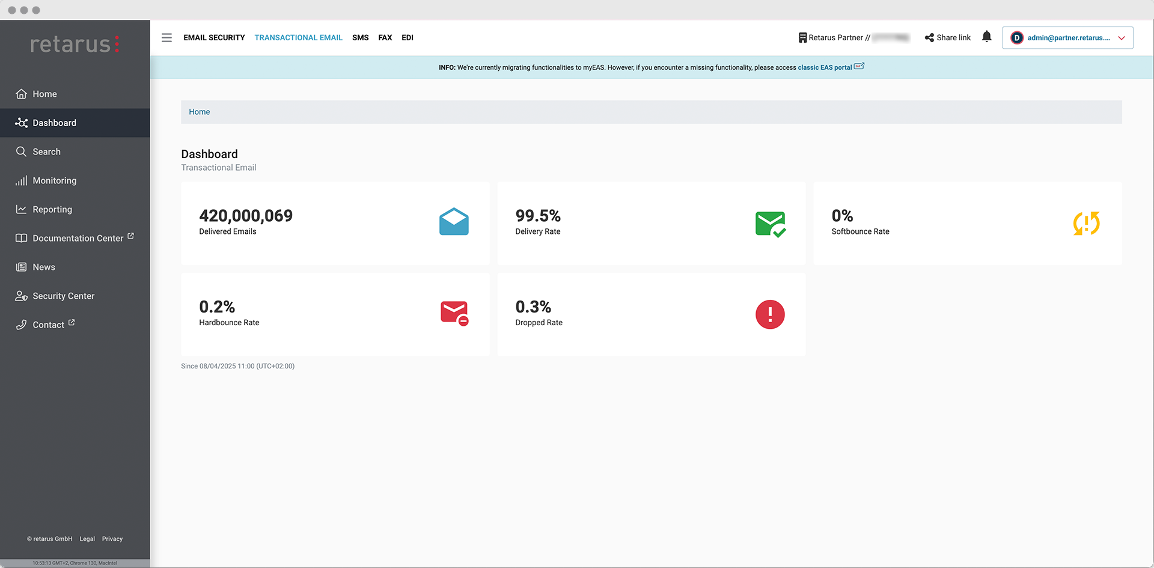The width and height of the screenshot is (1154, 568).
Task: Click the Softbounce Rate yellow icon
Action: coord(1086,223)
